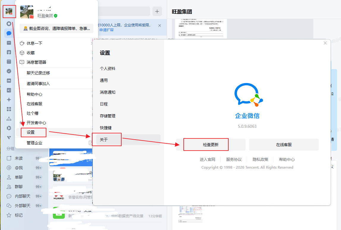Filter chats by 外部聊天 group
This screenshot has height=230, width=341.
24,206
